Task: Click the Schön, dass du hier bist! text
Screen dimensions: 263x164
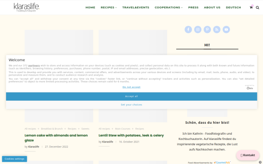Action: tap(207, 122)
